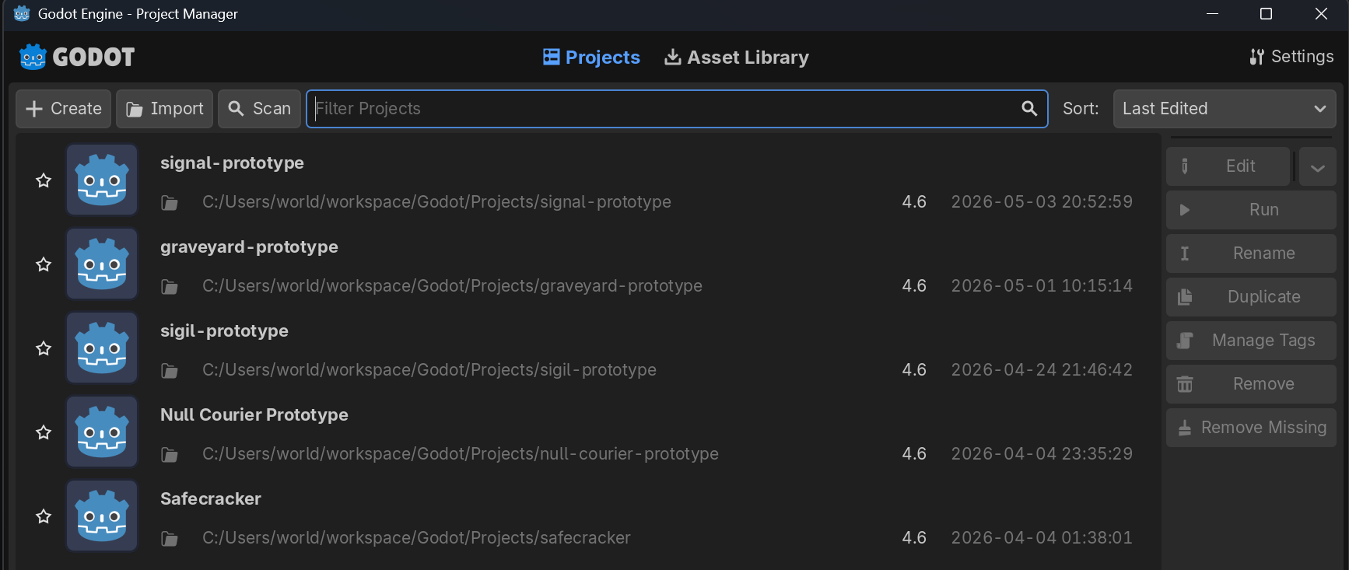1349x570 pixels.
Task: Open safecracker folder in file manager
Action: click(x=170, y=539)
